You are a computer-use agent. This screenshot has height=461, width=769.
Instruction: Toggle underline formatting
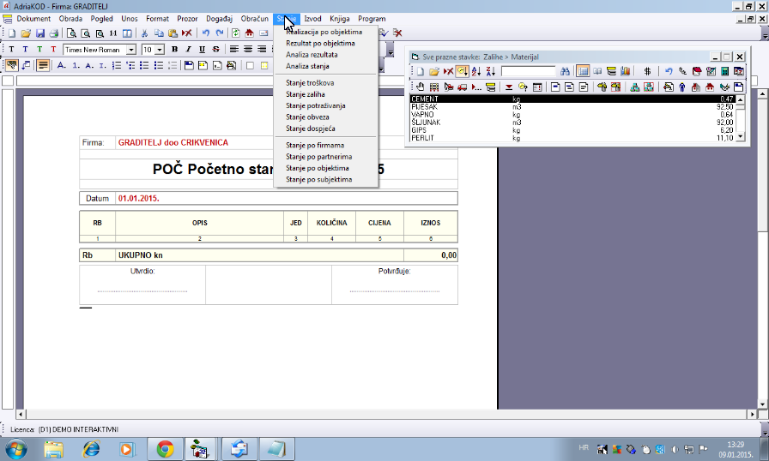[202, 50]
